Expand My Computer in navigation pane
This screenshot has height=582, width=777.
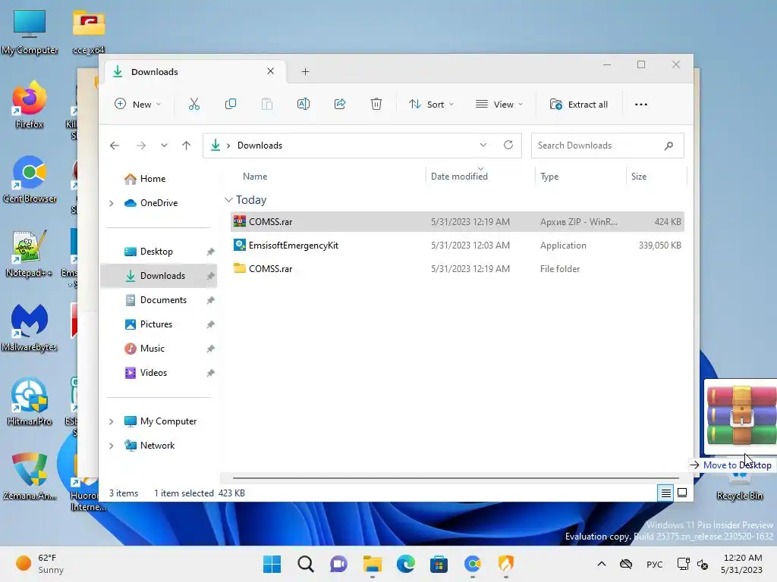coord(112,421)
